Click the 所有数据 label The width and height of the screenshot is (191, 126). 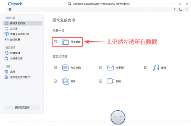click(x=76, y=42)
